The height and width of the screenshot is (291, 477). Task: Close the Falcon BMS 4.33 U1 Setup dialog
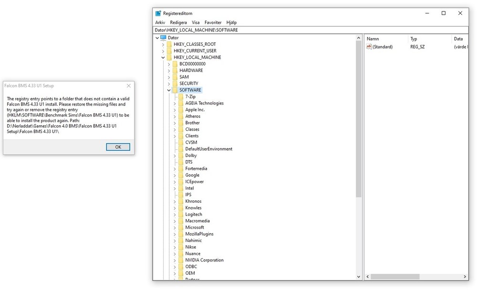[129, 86]
